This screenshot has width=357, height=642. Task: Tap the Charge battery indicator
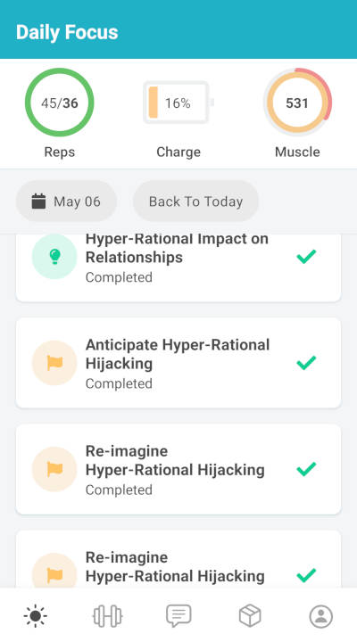[178, 103]
